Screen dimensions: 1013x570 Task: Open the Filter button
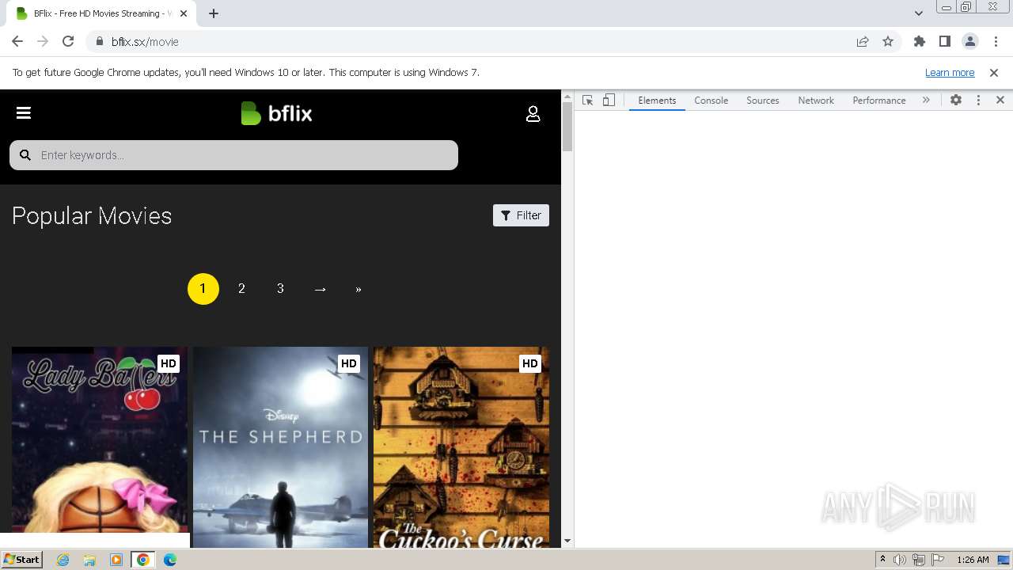pyautogui.click(x=521, y=215)
